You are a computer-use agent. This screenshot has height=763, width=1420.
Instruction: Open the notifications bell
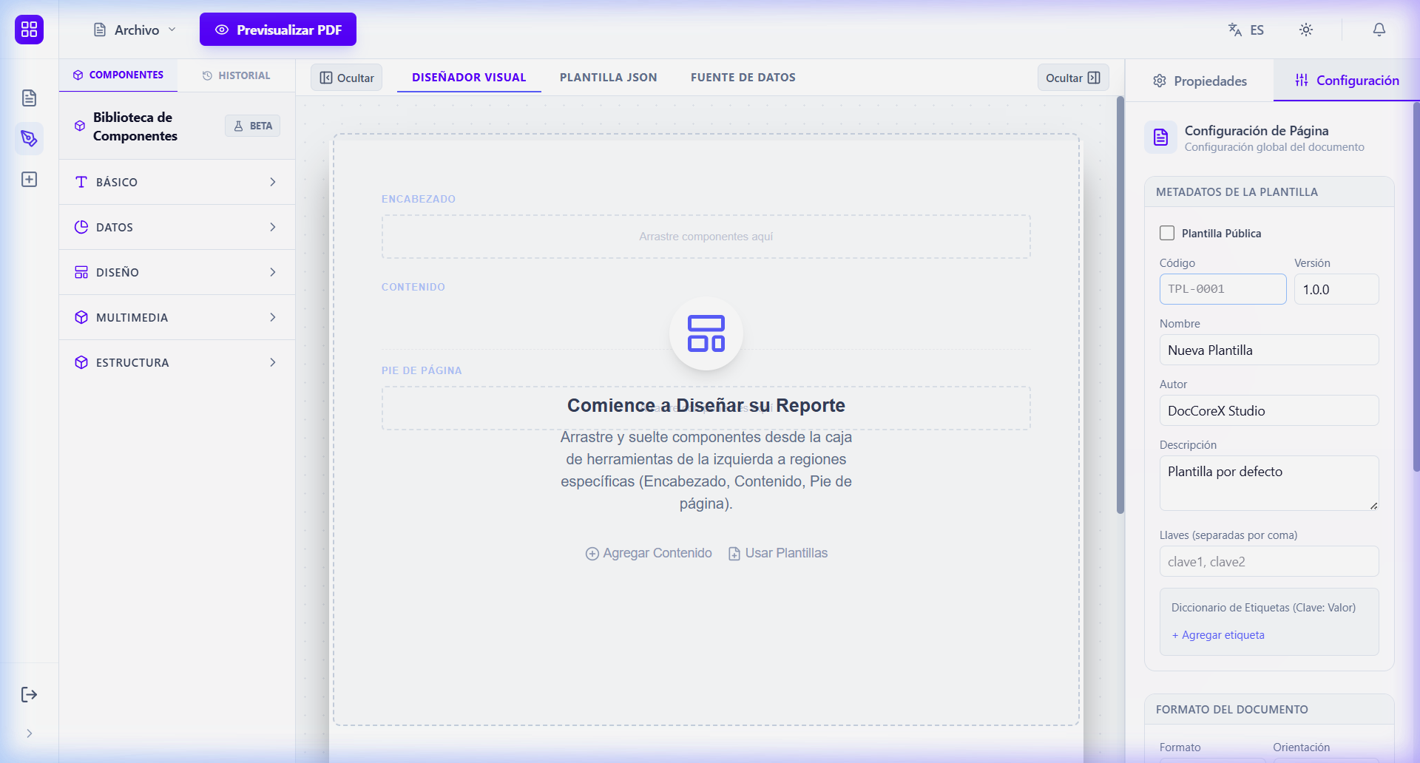pyautogui.click(x=1379, y=30)
